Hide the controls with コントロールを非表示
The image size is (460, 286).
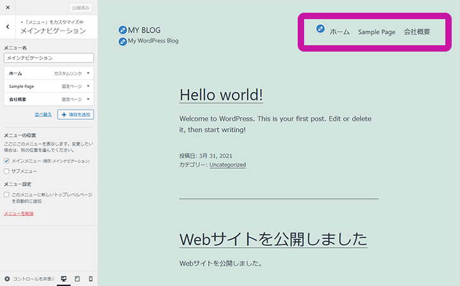(x=29, y=279)
